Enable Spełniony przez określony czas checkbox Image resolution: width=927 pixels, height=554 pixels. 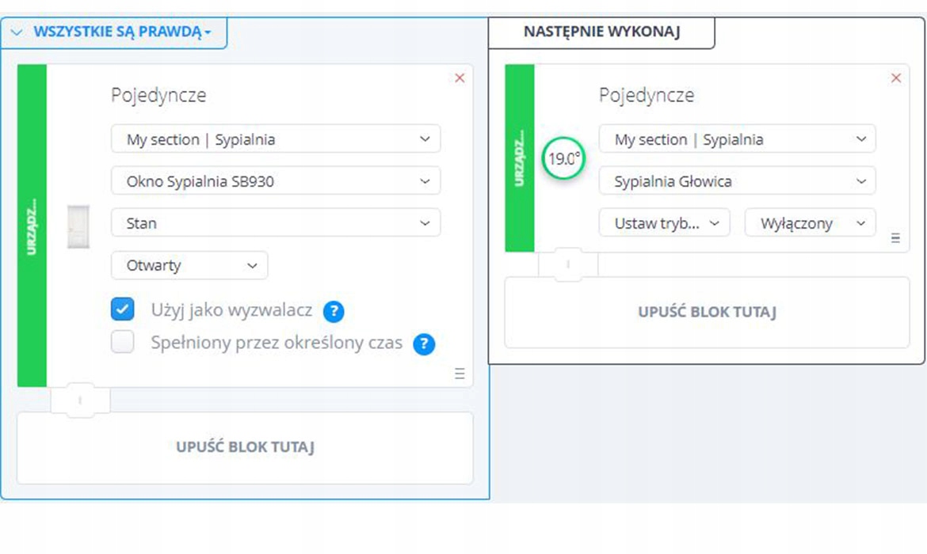(x=123, y=343)
